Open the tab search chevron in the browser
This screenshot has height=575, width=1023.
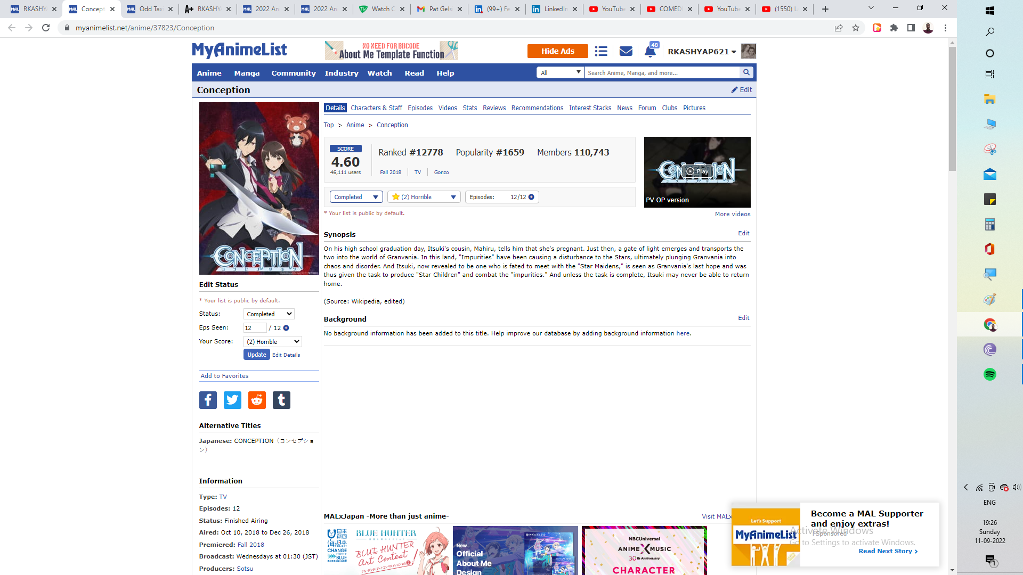coord(871,8)
